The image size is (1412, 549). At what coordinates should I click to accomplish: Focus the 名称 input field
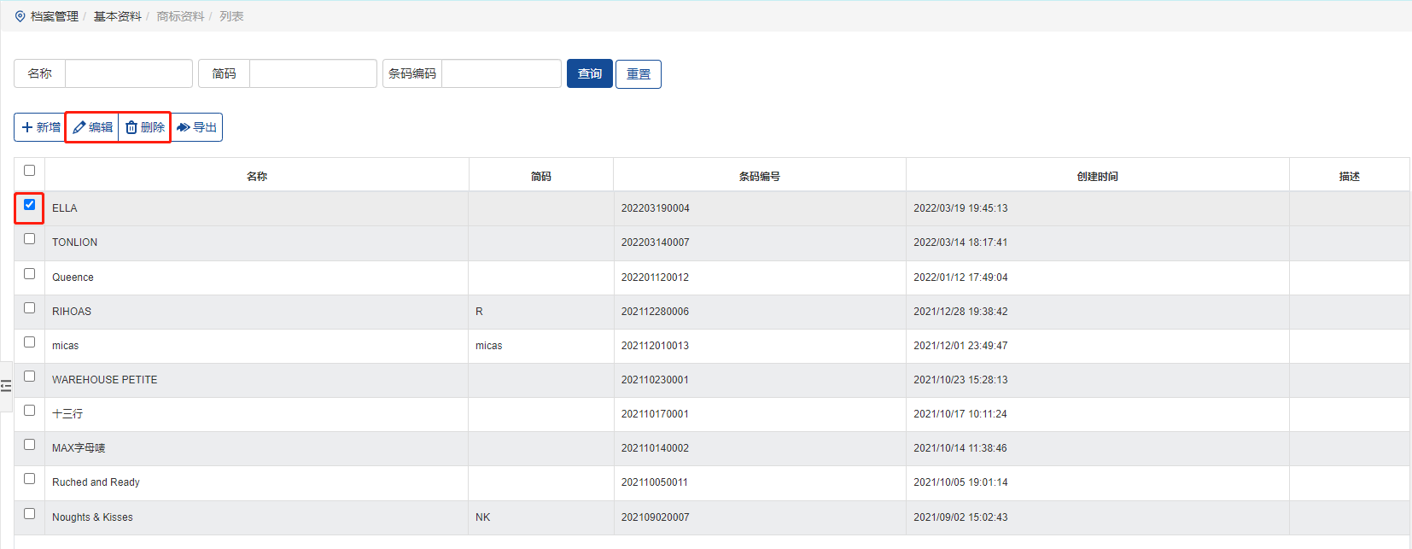(129, 73)
